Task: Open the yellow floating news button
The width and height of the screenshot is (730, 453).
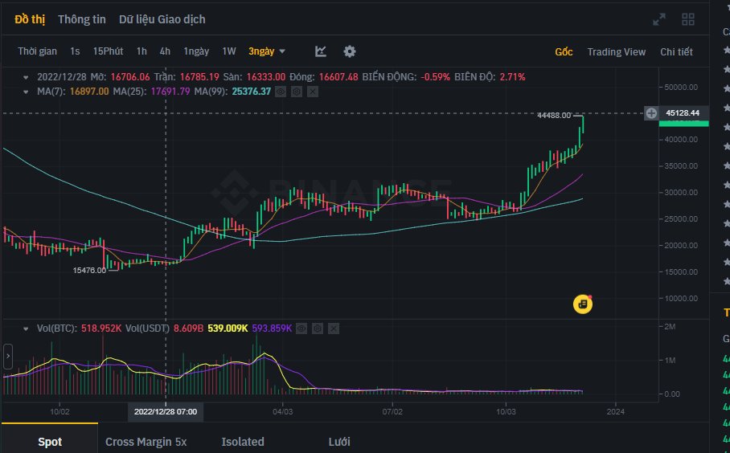Action: [582, 304]
